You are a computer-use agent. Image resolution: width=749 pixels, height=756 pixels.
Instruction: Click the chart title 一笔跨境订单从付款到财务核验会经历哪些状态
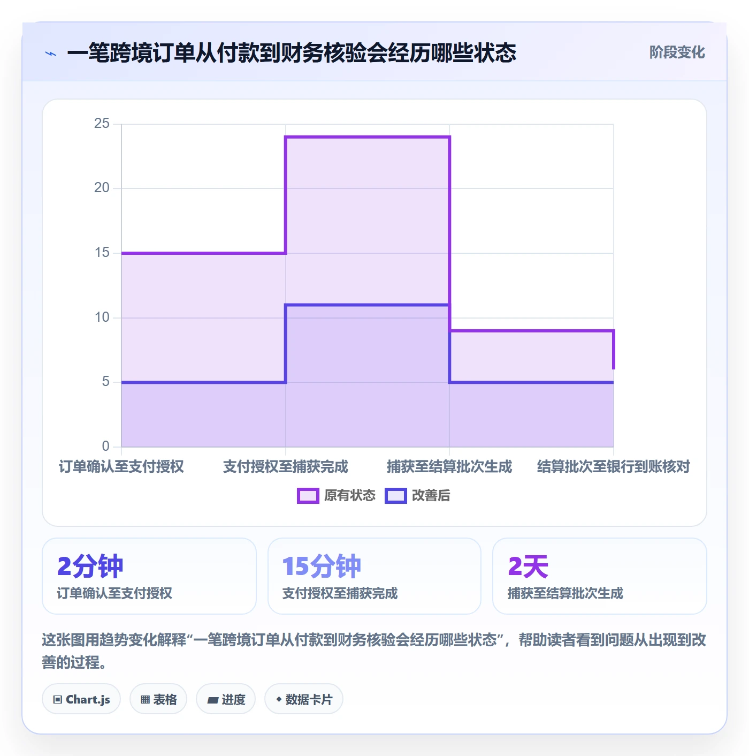tap(292, 53)
